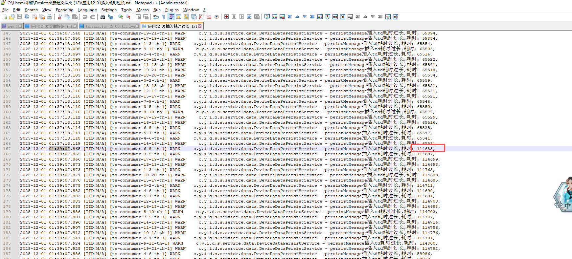This screenshot has width=572, height=259.
Task: Click the Find and Replace icon
Action: (x=110, y=17)
